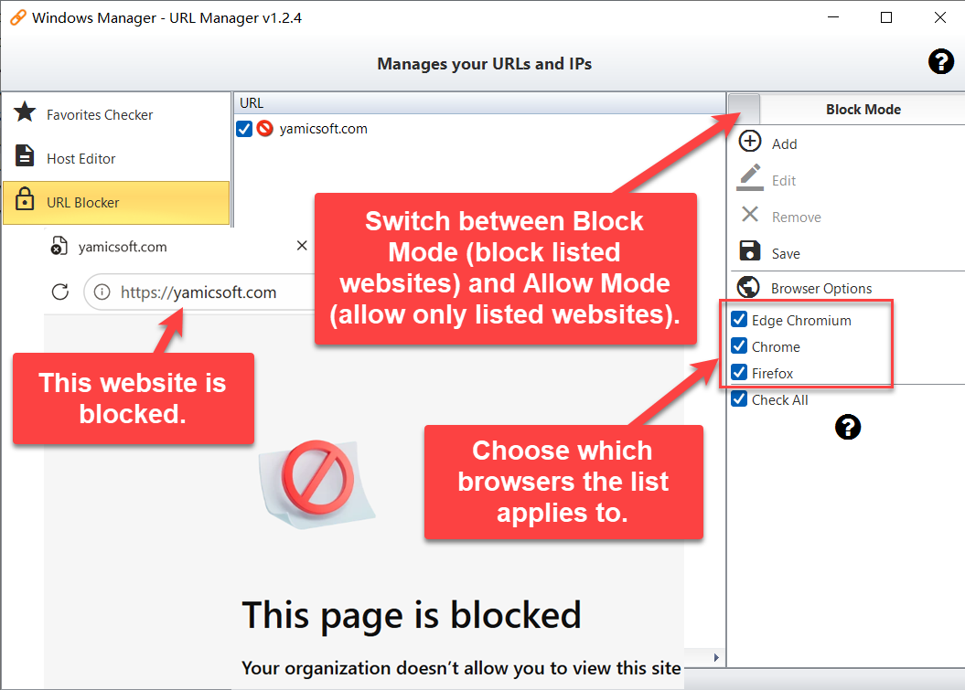Click the Browser Options label
Viewport: 965px width, 690px height.
point(821,289)
